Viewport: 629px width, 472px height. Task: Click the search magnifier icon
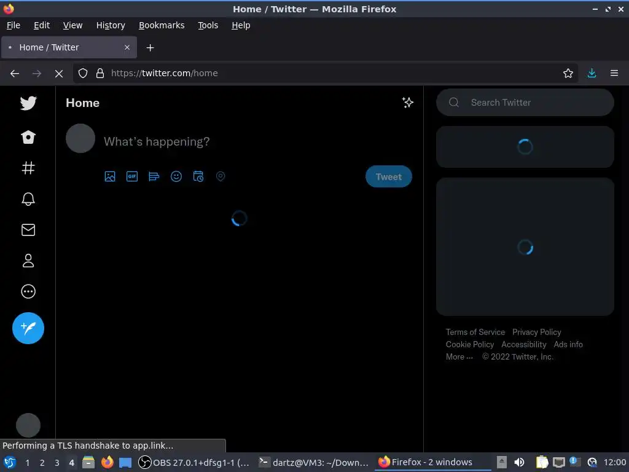point(454,103)
